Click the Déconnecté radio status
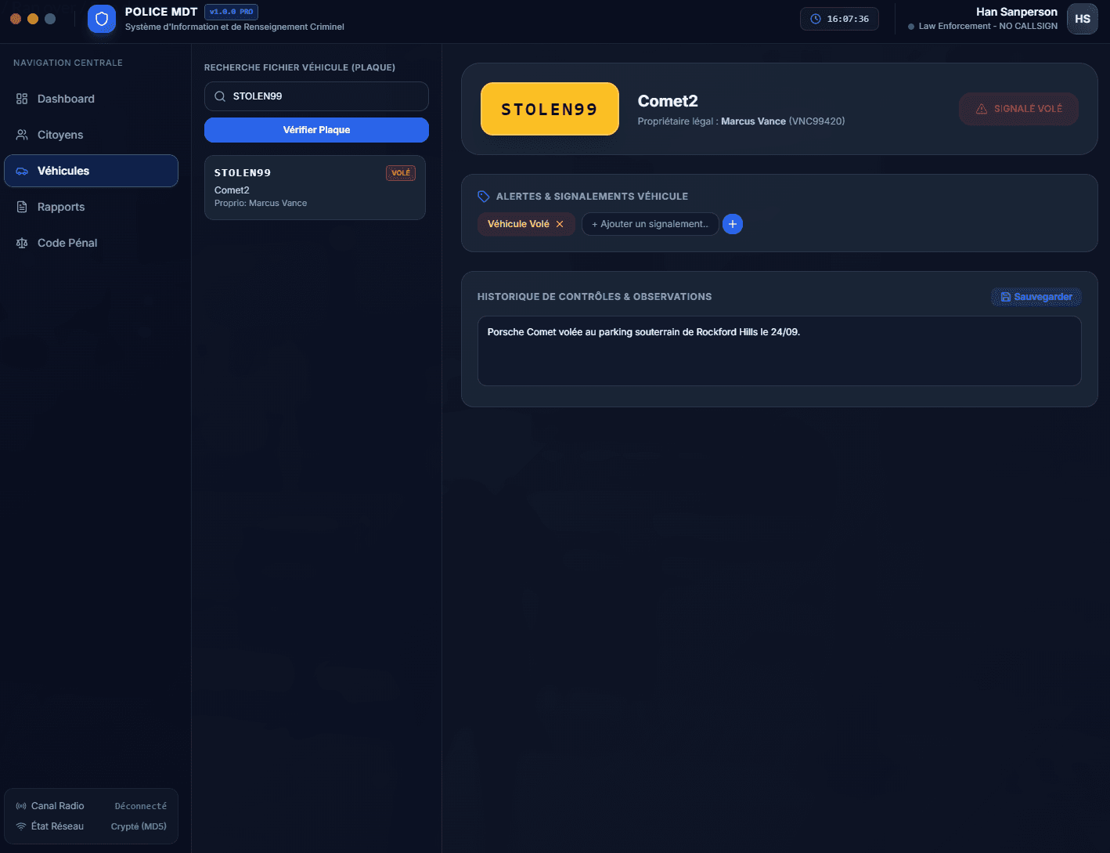Screen dimensions: 1110x853 tap(141, 806)
